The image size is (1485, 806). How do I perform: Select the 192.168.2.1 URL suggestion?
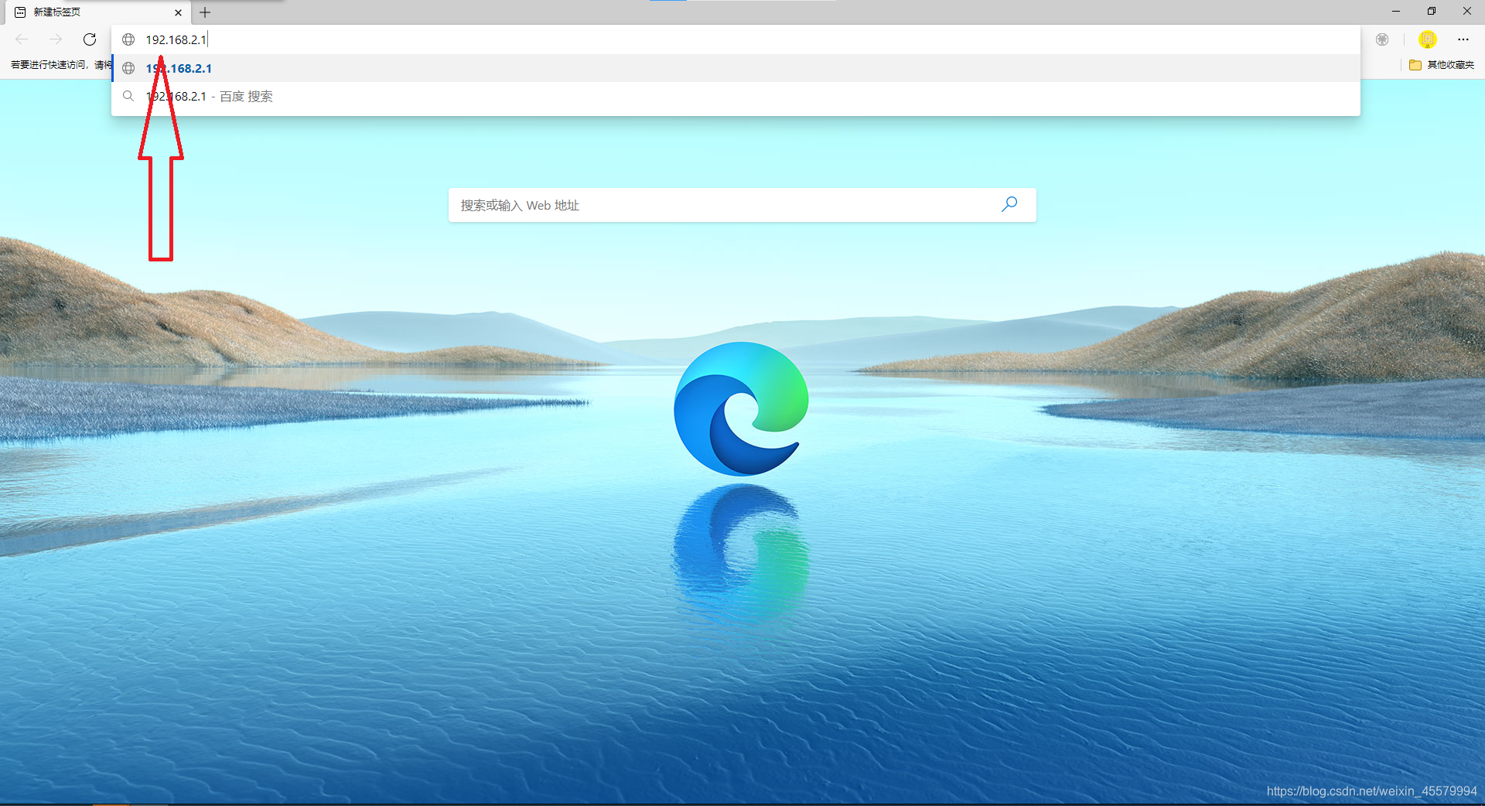[736, 68]
